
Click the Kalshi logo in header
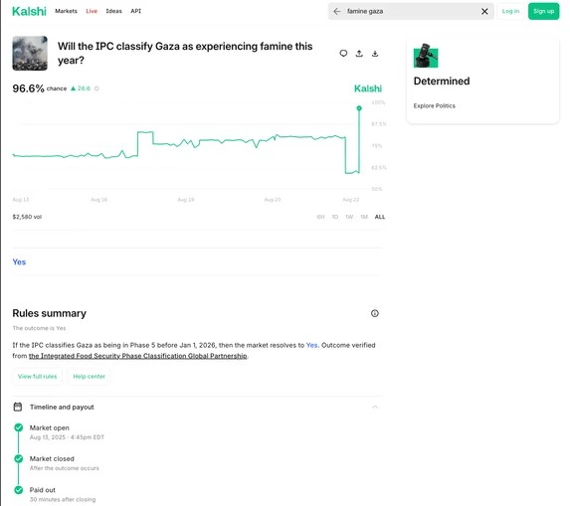29,11
